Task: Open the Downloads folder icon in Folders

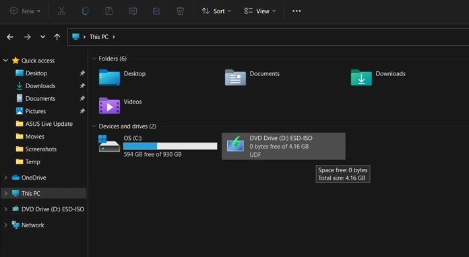Action: [361, 77]
